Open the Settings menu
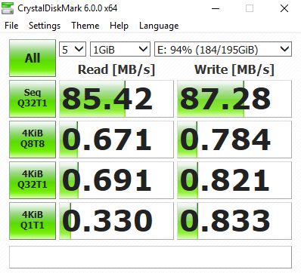This screenshot has height=273, width=301. [45, 26]
